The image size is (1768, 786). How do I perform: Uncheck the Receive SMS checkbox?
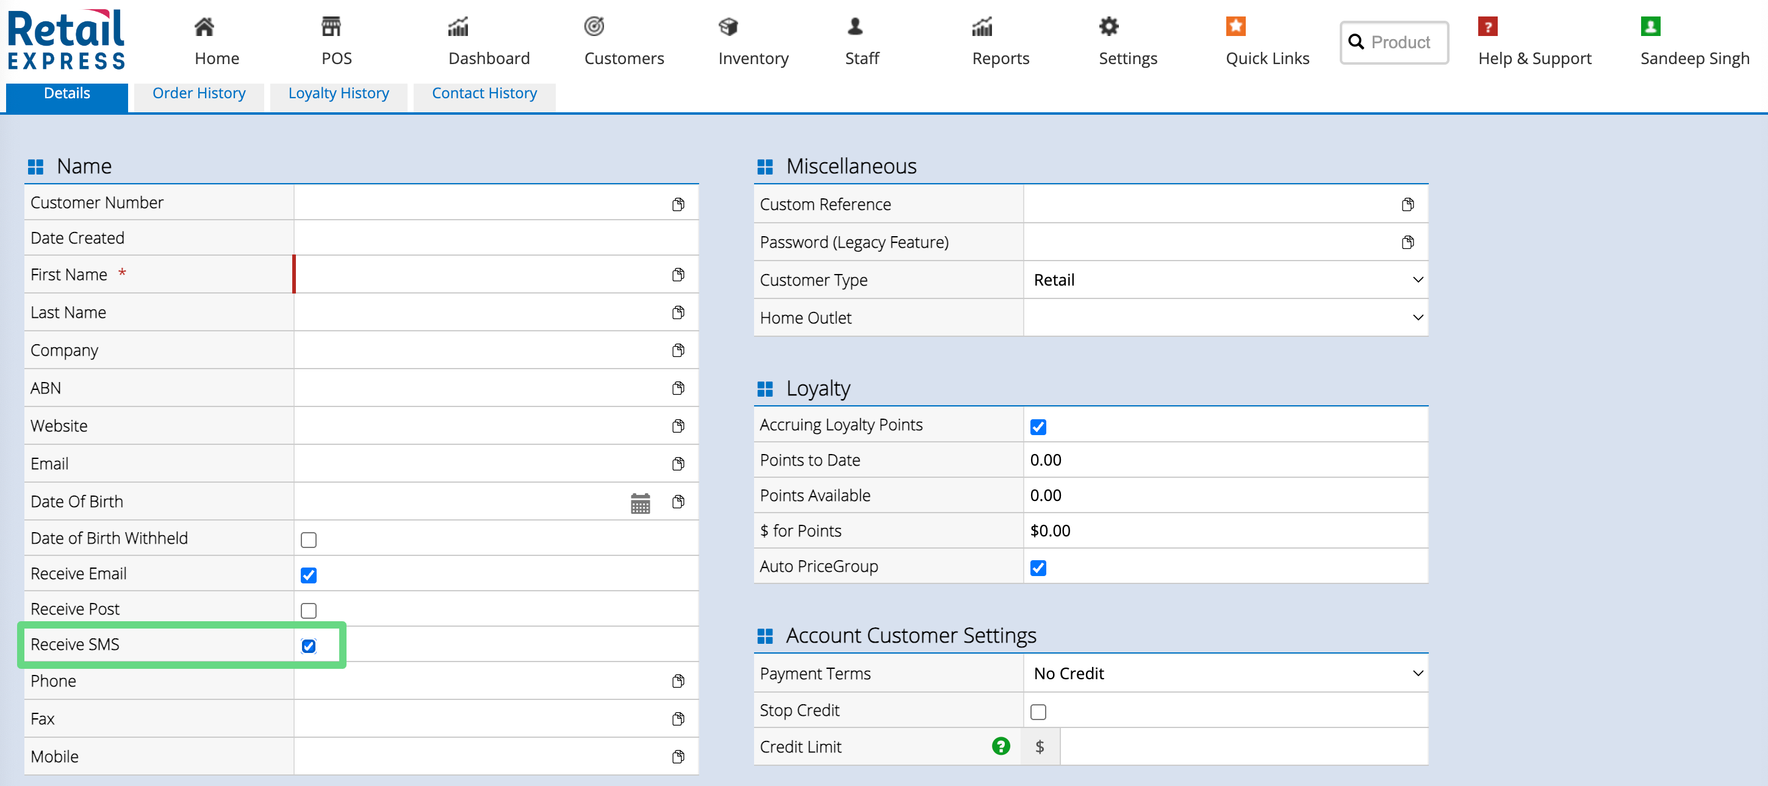point(309,646)
